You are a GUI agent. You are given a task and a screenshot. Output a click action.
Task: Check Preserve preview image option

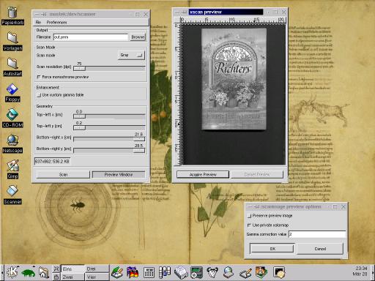click(249, 216)
